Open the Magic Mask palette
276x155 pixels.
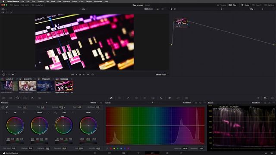[153, 98]
